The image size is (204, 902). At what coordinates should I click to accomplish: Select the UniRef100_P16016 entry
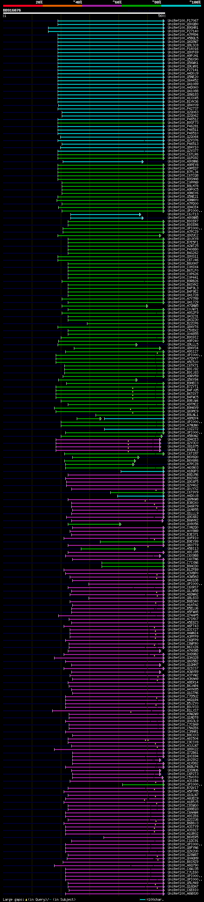click(x=183, y=49)
